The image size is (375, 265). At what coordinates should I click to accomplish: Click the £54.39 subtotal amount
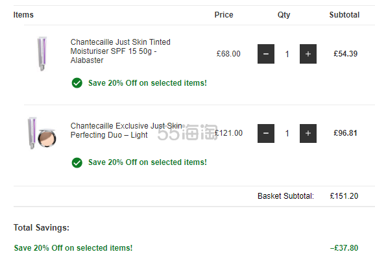pos(346,54)
